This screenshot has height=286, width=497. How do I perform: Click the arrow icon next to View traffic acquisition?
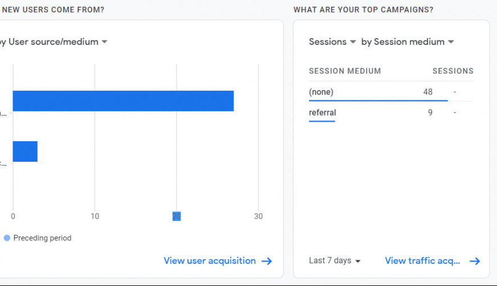tap(475, 261)
